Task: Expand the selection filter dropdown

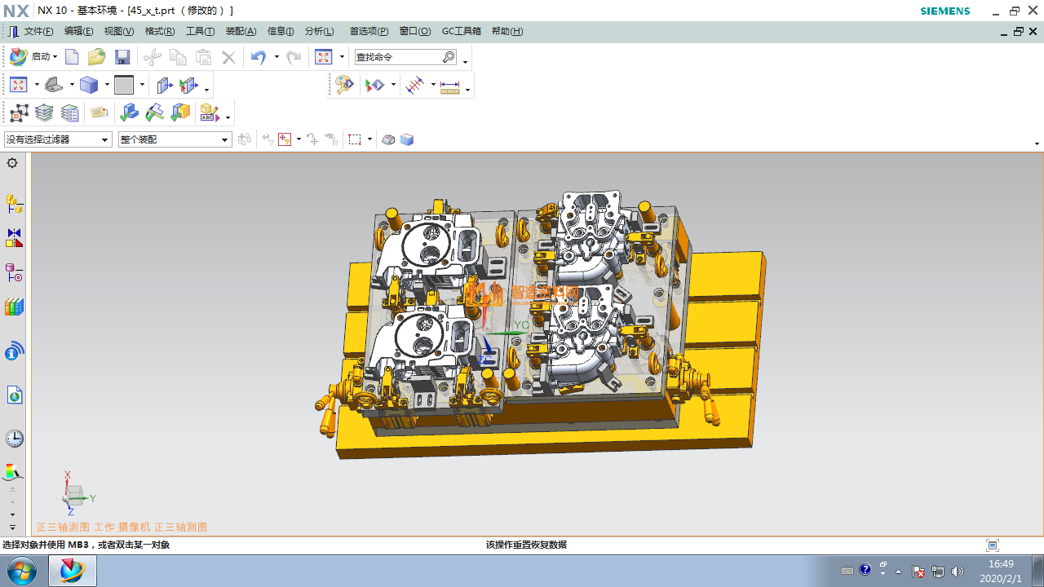Action: click(x=104, y=140)
